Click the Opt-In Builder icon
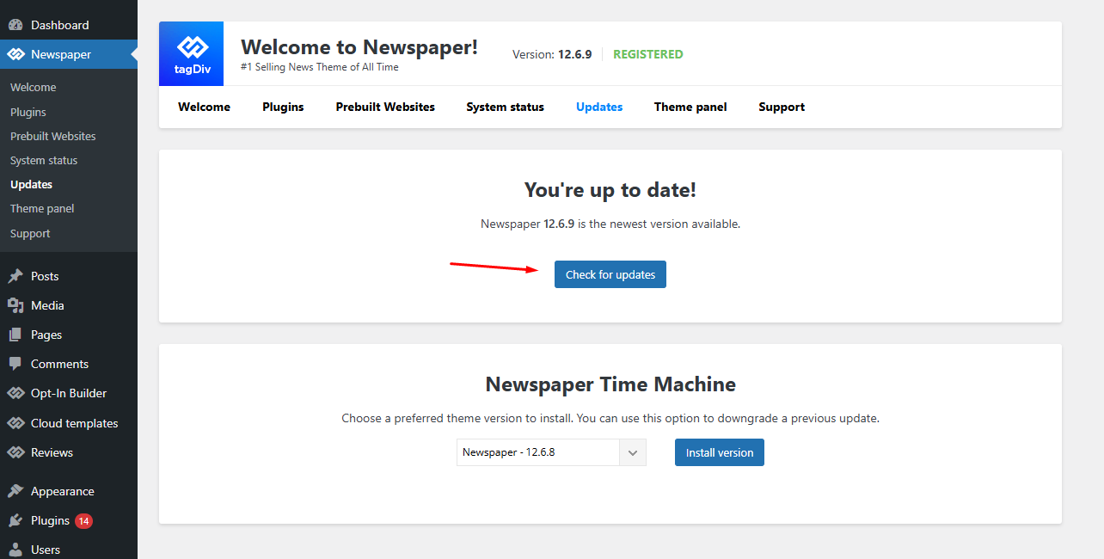Image resolution: width=1104 pixels, height=559 pixels. coord(15,393)
